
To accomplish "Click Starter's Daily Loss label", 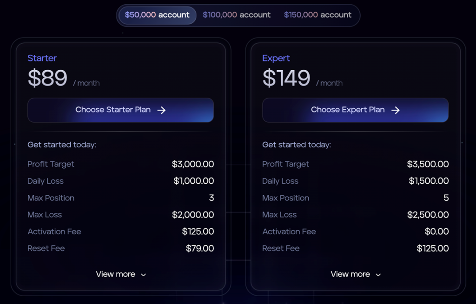I will pos(46,181).
